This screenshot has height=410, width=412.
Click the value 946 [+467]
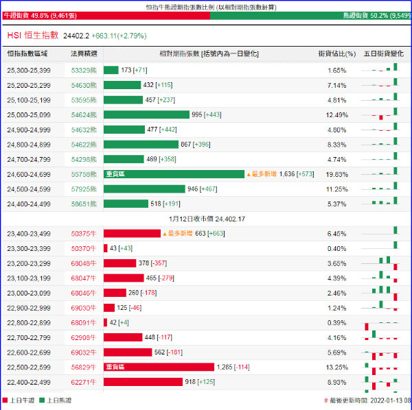point(203,189)
